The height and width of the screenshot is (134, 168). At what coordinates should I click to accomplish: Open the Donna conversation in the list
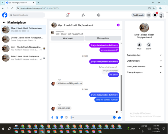tap(24, 39)
